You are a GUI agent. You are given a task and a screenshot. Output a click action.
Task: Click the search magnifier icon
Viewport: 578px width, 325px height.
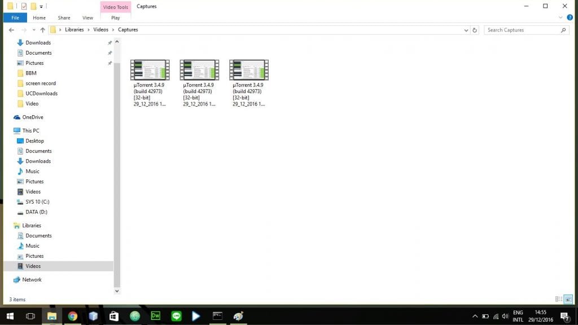click(x=563, y=30)
